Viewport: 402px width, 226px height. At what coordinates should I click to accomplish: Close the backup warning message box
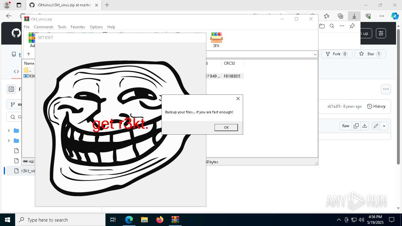[238, 99]
